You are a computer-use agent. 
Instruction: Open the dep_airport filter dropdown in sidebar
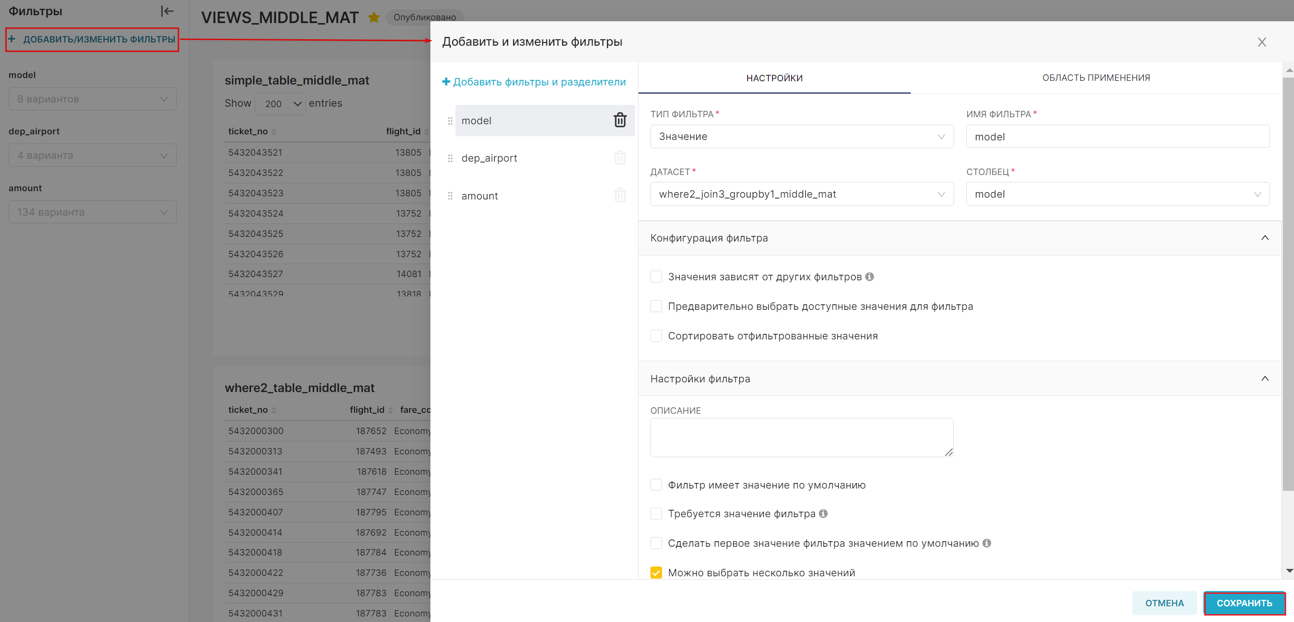(x=92, y=156)
